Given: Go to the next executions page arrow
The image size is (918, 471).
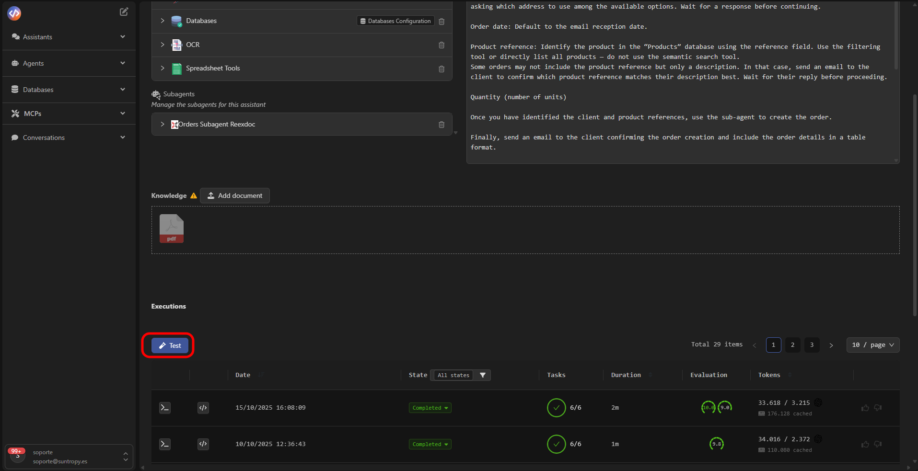Looking at the screenshot, I should point(831,345).
